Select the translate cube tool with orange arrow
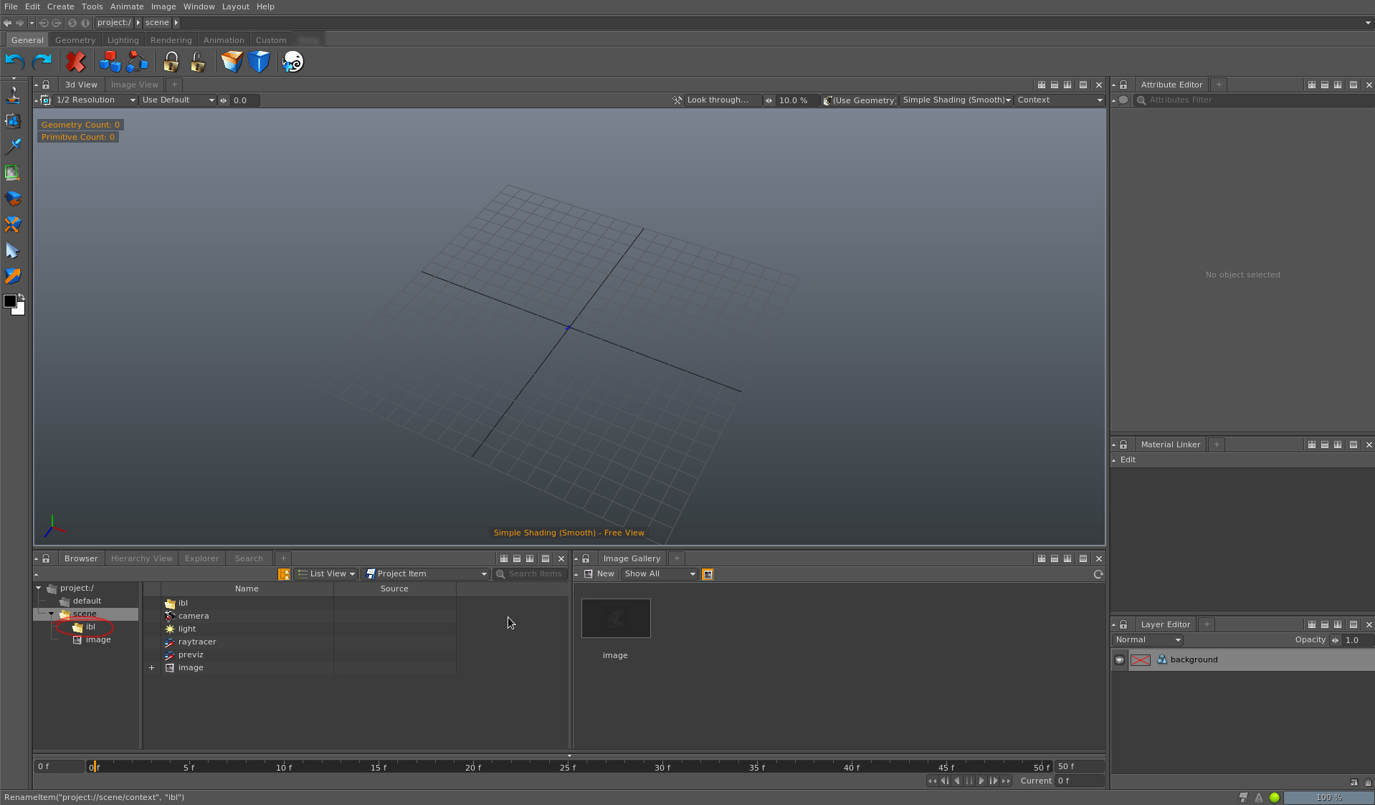 (13, 276)
